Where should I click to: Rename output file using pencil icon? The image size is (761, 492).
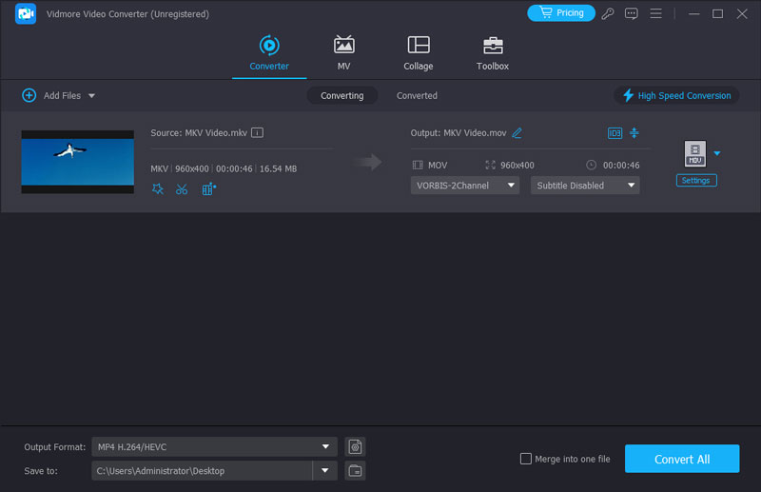click(x=517, y=133)
